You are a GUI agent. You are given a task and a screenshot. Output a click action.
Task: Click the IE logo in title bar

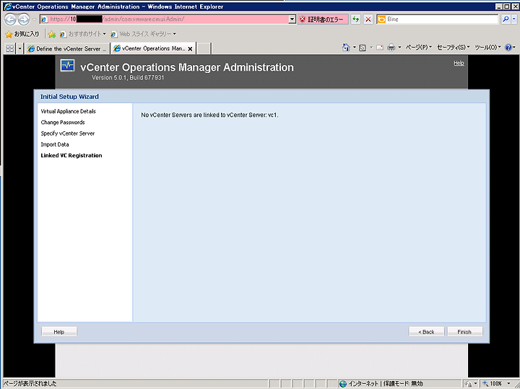coord(7,6)
